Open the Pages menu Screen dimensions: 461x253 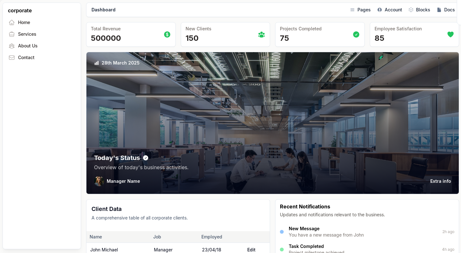coord(360,10)
